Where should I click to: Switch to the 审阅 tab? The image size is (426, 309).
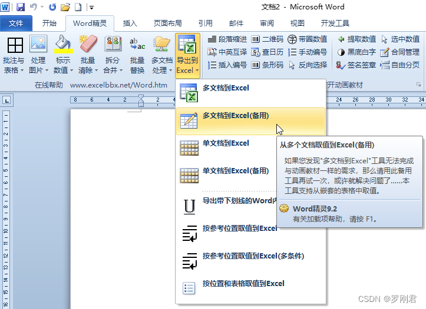coord(267,23)
